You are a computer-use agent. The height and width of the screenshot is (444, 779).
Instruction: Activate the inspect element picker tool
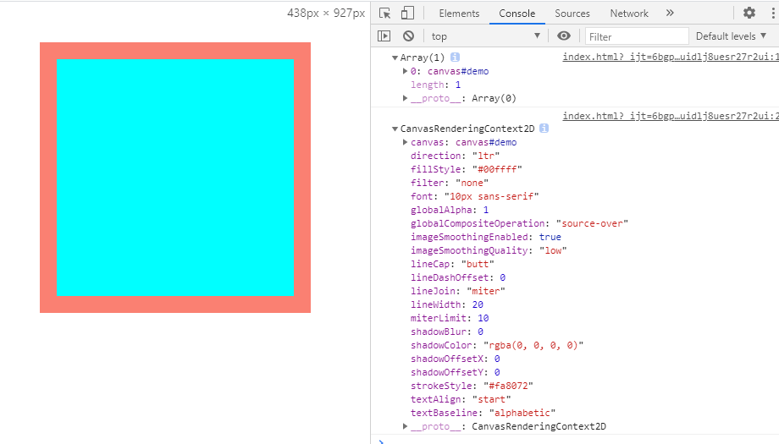pos(385,13)
